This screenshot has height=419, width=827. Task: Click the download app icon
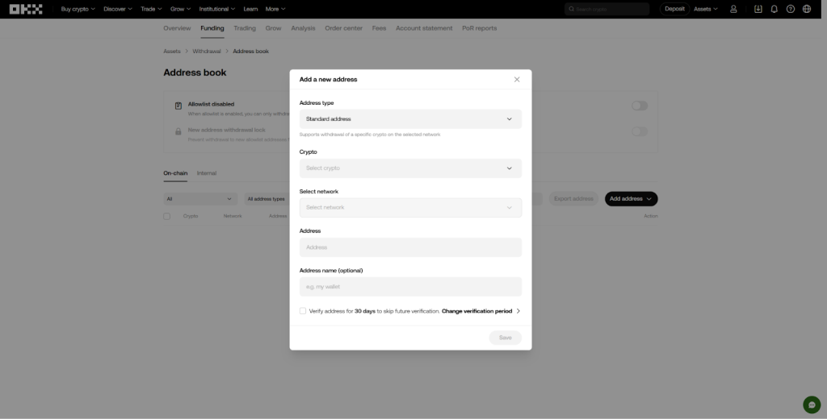pyautogui.click(x=758, y=9)
